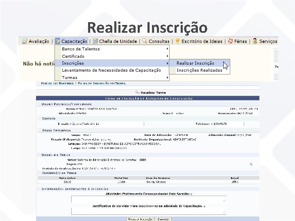Viewport: 295px width, 221px height.
Task: Click the Contato section header
Action: click(49, 119)
